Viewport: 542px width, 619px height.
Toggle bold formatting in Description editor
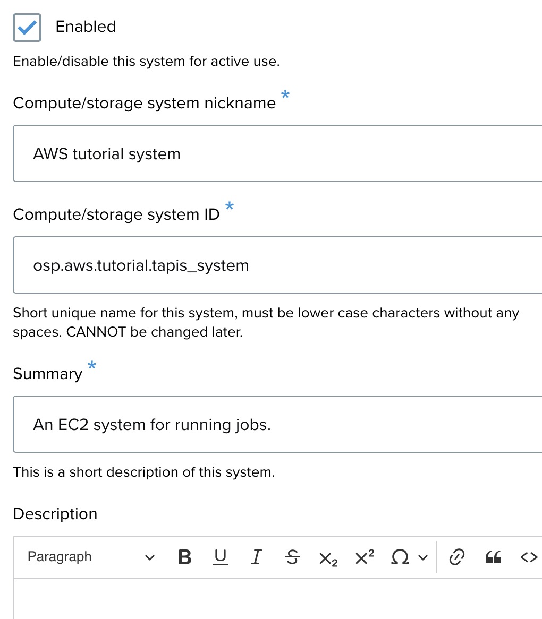(184, 557)
